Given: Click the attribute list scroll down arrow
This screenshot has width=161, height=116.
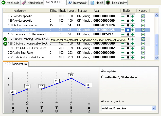Looking at the screenshot, I should point(156,57).
